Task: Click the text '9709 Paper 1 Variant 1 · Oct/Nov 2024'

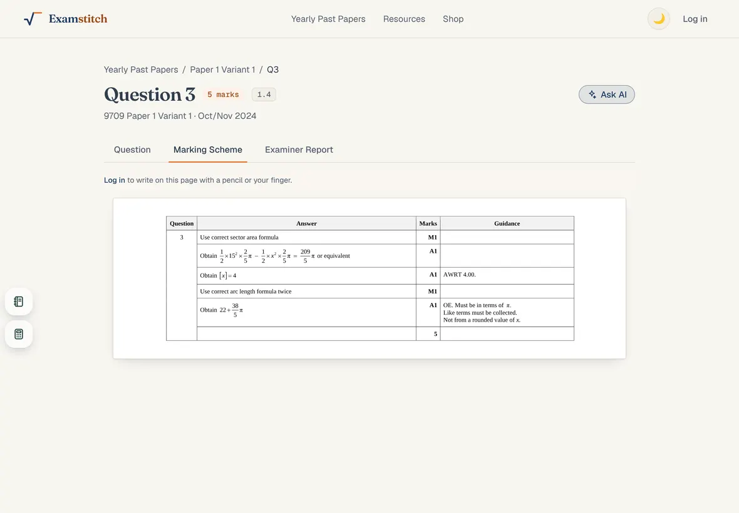Action: 180,116
